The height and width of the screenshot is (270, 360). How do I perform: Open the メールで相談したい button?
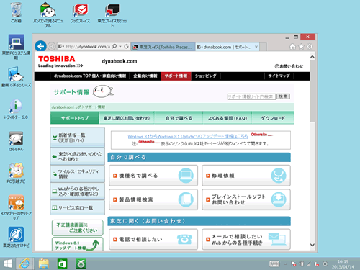coord(246,239)
